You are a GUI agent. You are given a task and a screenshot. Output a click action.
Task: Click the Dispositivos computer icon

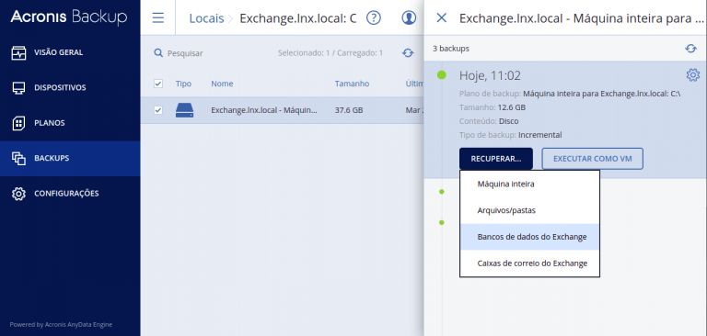click(18, 88)
